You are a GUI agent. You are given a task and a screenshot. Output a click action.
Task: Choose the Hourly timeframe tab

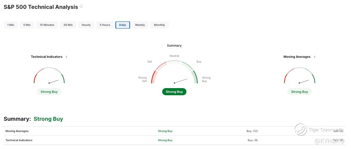point(86,25)
